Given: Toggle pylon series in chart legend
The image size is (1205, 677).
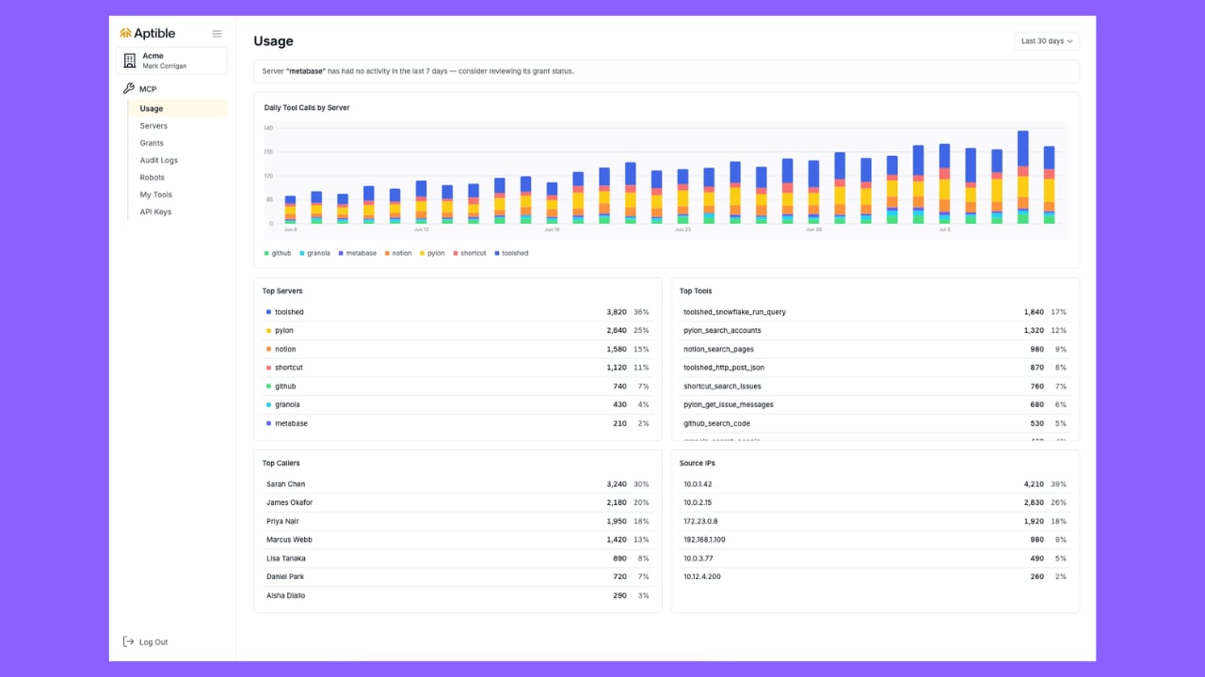Looking at the screenshot, I should coord(432,253).
